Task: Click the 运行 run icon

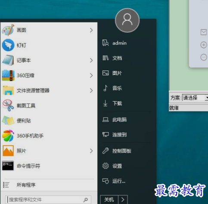Action: [x=106, y=181]
